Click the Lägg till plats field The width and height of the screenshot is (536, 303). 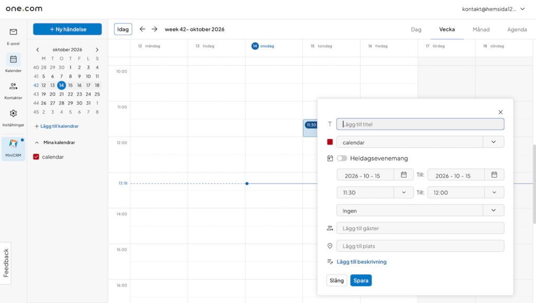point(420,246)
